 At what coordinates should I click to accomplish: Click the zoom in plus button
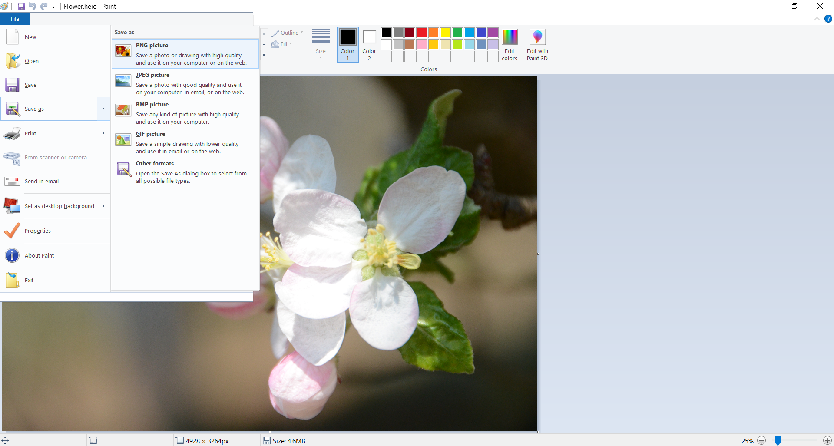[x=827, y=440]
